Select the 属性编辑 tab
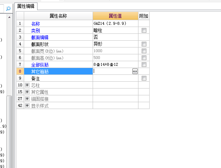 (x=26, y=6)
